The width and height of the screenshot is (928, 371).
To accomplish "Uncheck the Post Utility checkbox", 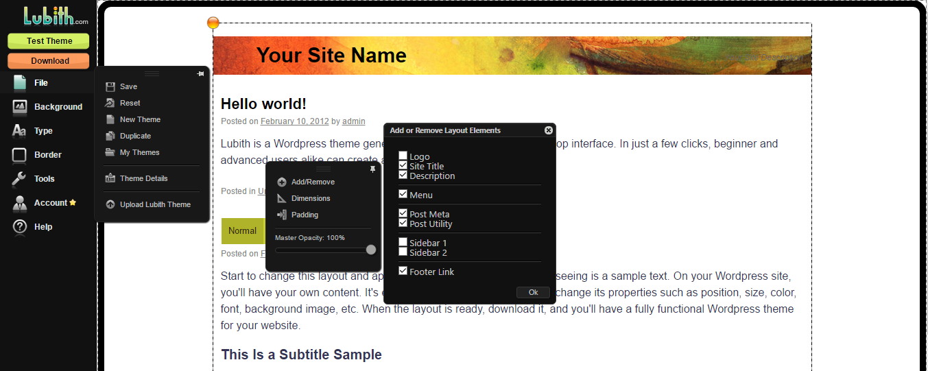I will click(x=403, y=223).
